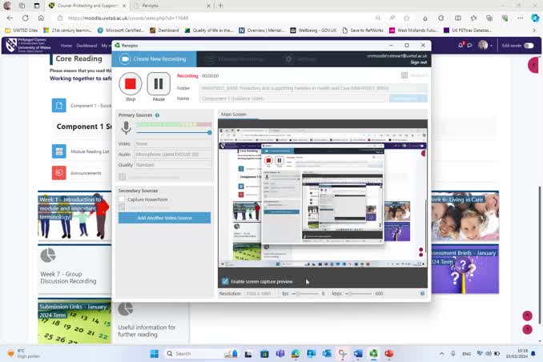Open the Announcements forum icon
The height and width of the screenshot is (362, 543).
pos(58,172)
